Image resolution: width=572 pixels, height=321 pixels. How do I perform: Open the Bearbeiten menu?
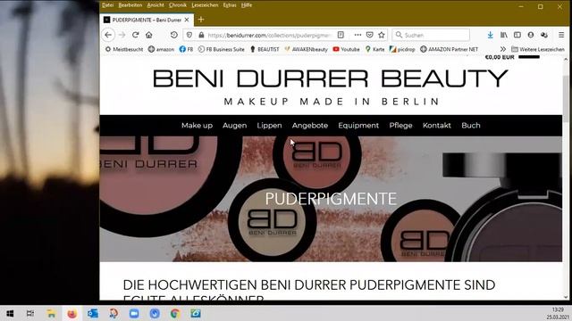[130, 5]
